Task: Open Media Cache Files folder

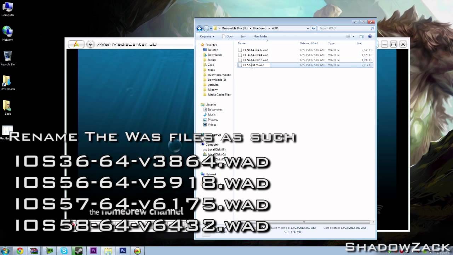Action: pyautogui.click(x=219, y=95)
